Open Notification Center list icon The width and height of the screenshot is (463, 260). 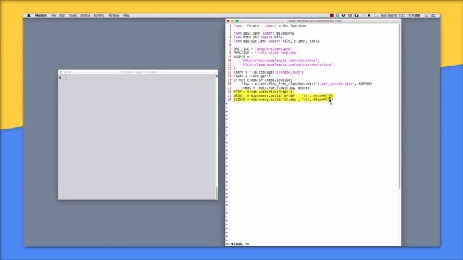click(x=433, y=15)
